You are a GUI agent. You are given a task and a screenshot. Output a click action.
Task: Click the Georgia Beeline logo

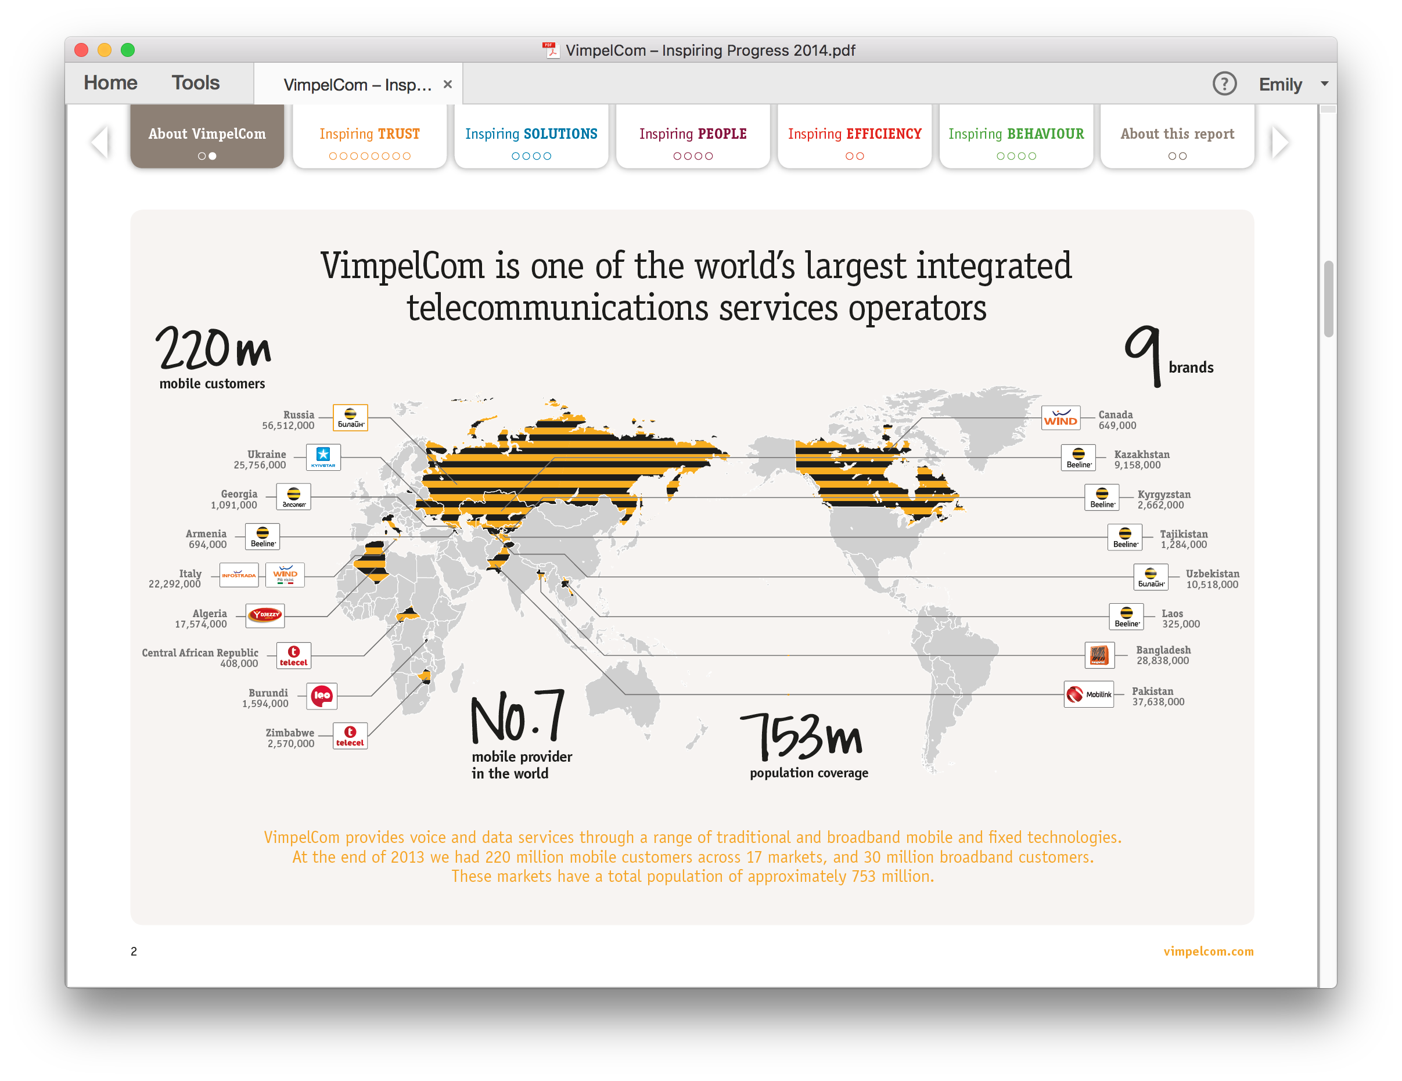(x=293, y=497)
